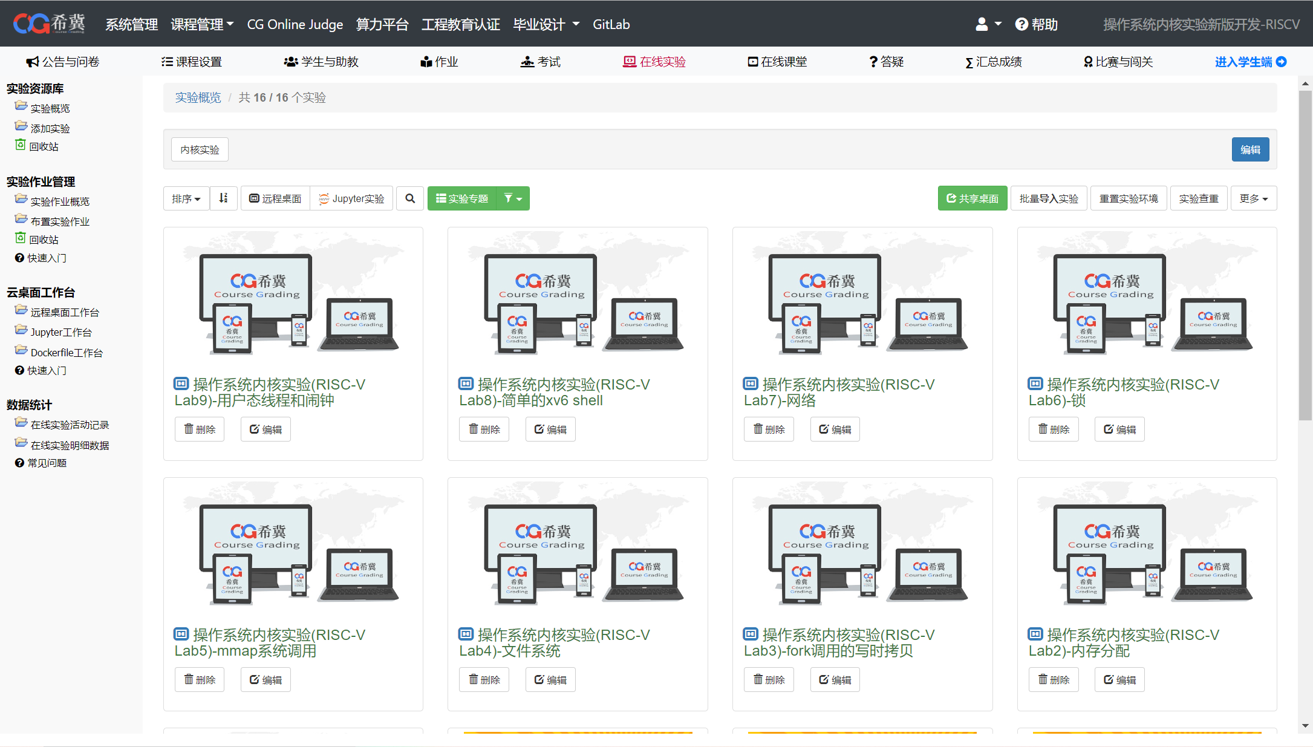Expand the 课程管理 dropdown menu
This screenshot has height=747, width=1313.
point(202,24)
